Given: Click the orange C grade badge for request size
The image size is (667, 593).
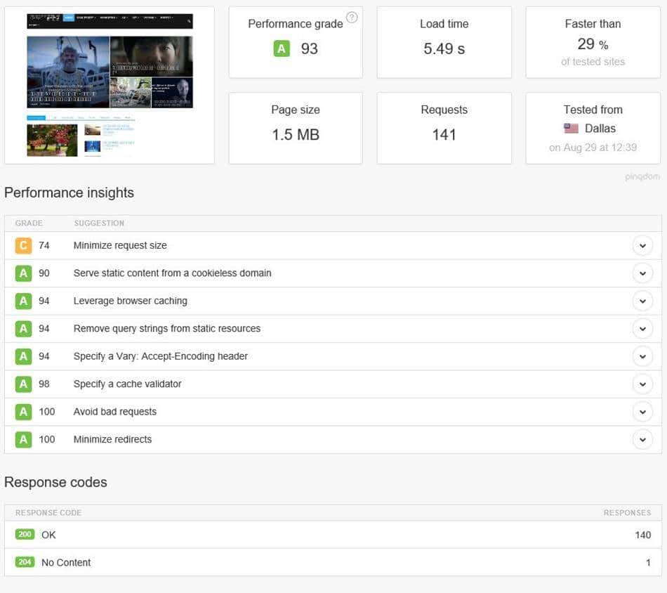Looking at the screenshot, I should tap(24, 245).
